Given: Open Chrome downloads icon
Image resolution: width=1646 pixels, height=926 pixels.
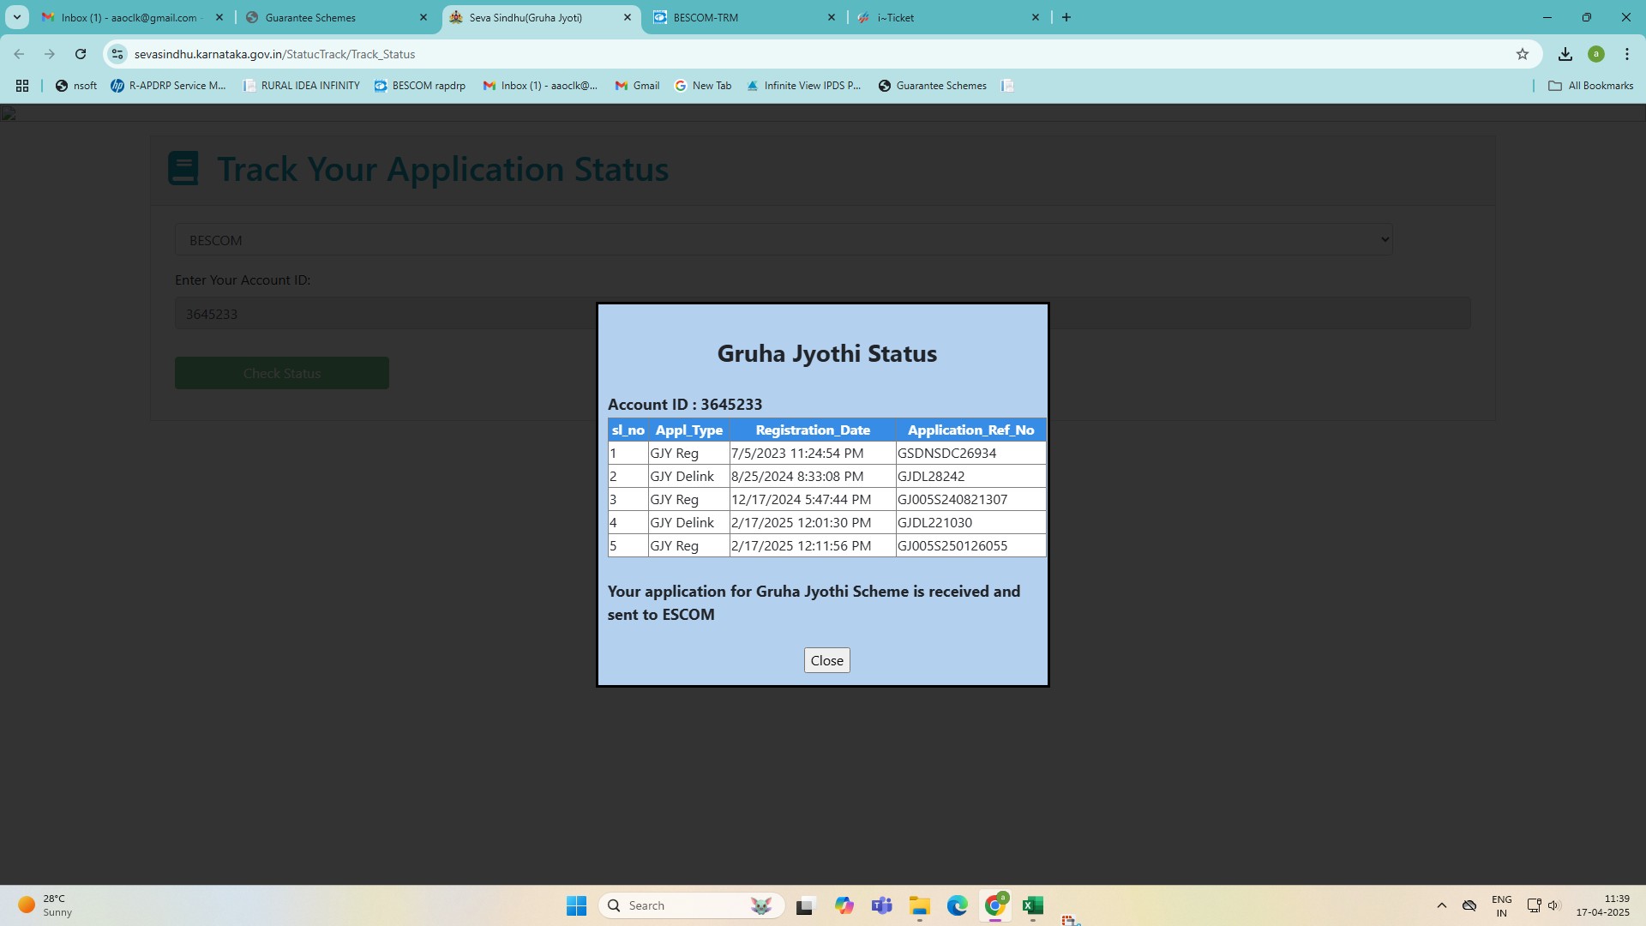Looking at the screenshot, I should pyautogui.click(x=1565, y=54).
